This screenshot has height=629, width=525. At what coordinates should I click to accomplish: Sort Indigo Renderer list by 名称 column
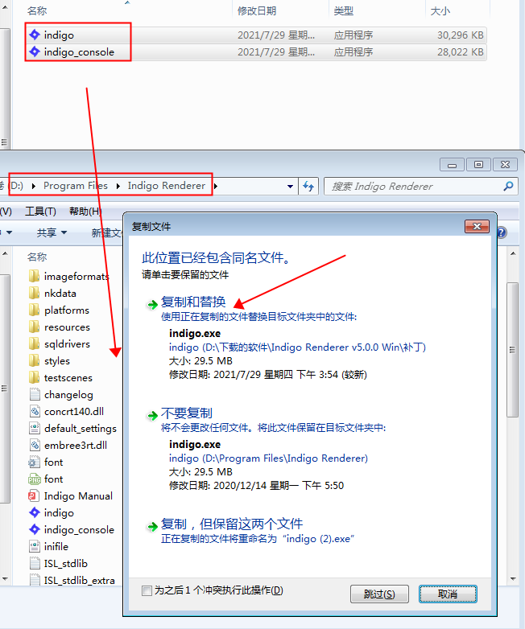tap(37, 257)
